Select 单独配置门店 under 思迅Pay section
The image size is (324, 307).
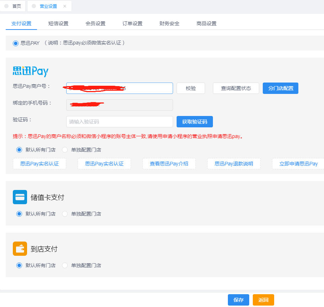click(x=65, y=150)
